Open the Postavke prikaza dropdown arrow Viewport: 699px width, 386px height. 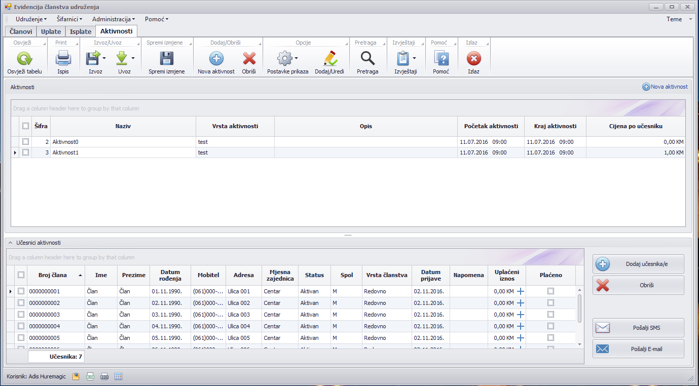[x=297, y=59]
